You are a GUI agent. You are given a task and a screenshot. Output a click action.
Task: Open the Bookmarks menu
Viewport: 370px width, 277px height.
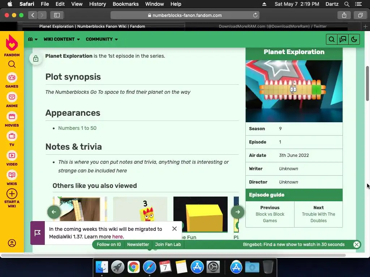125,4
